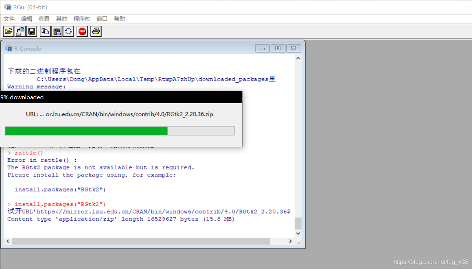Open the 编辑 menu

pos(26,19)
